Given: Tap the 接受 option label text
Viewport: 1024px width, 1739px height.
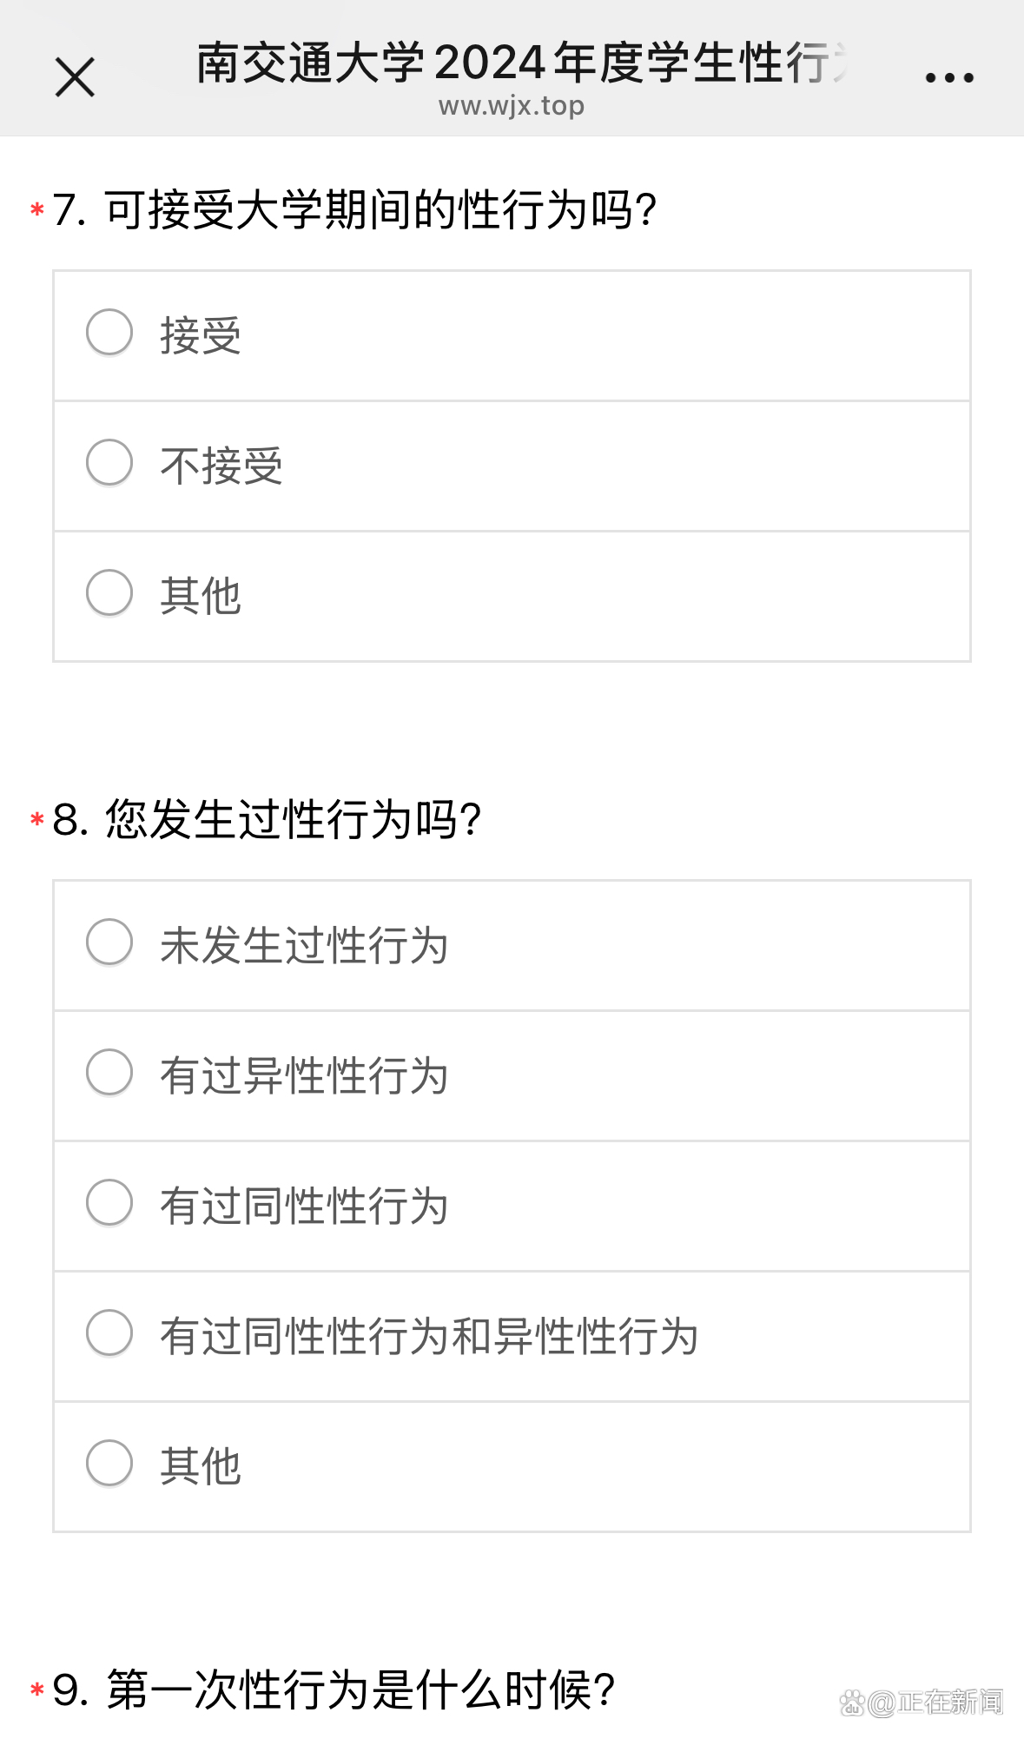Looking at the screenshot, I should click(x=201, y=336).
